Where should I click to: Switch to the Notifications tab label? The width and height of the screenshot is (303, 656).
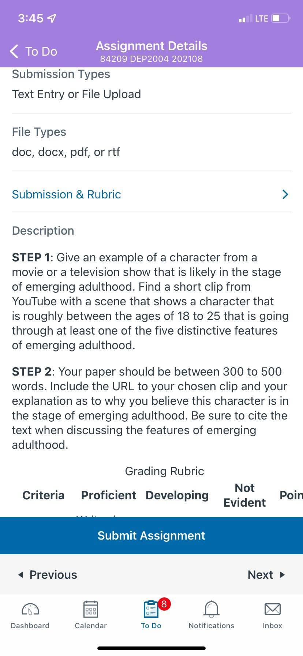tap(212, 626)
